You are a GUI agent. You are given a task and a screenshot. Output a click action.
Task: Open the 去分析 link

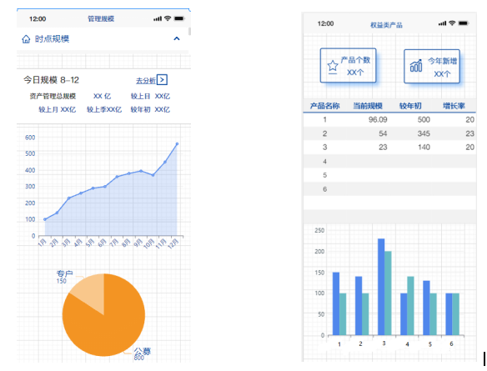tap(145, 81)
